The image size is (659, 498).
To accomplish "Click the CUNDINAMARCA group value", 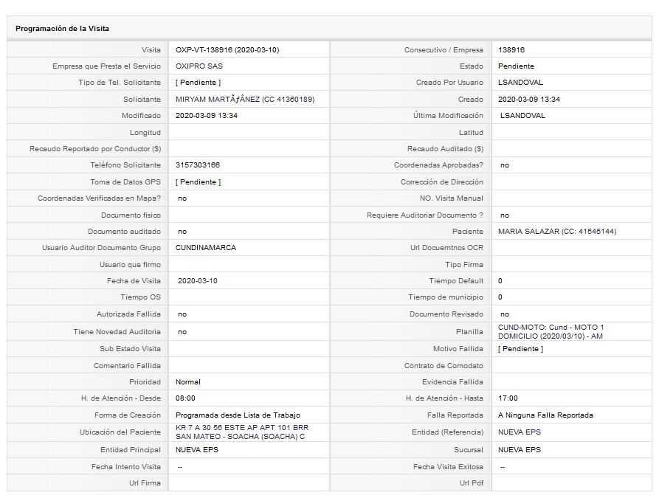I will [x=206, y=248].
